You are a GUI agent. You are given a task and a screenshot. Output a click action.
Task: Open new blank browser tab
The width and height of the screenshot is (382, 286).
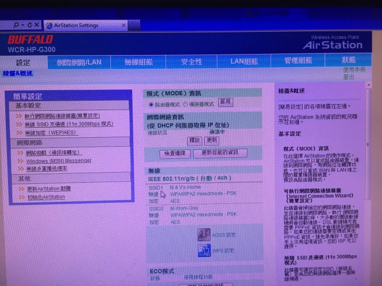point(134,25)
